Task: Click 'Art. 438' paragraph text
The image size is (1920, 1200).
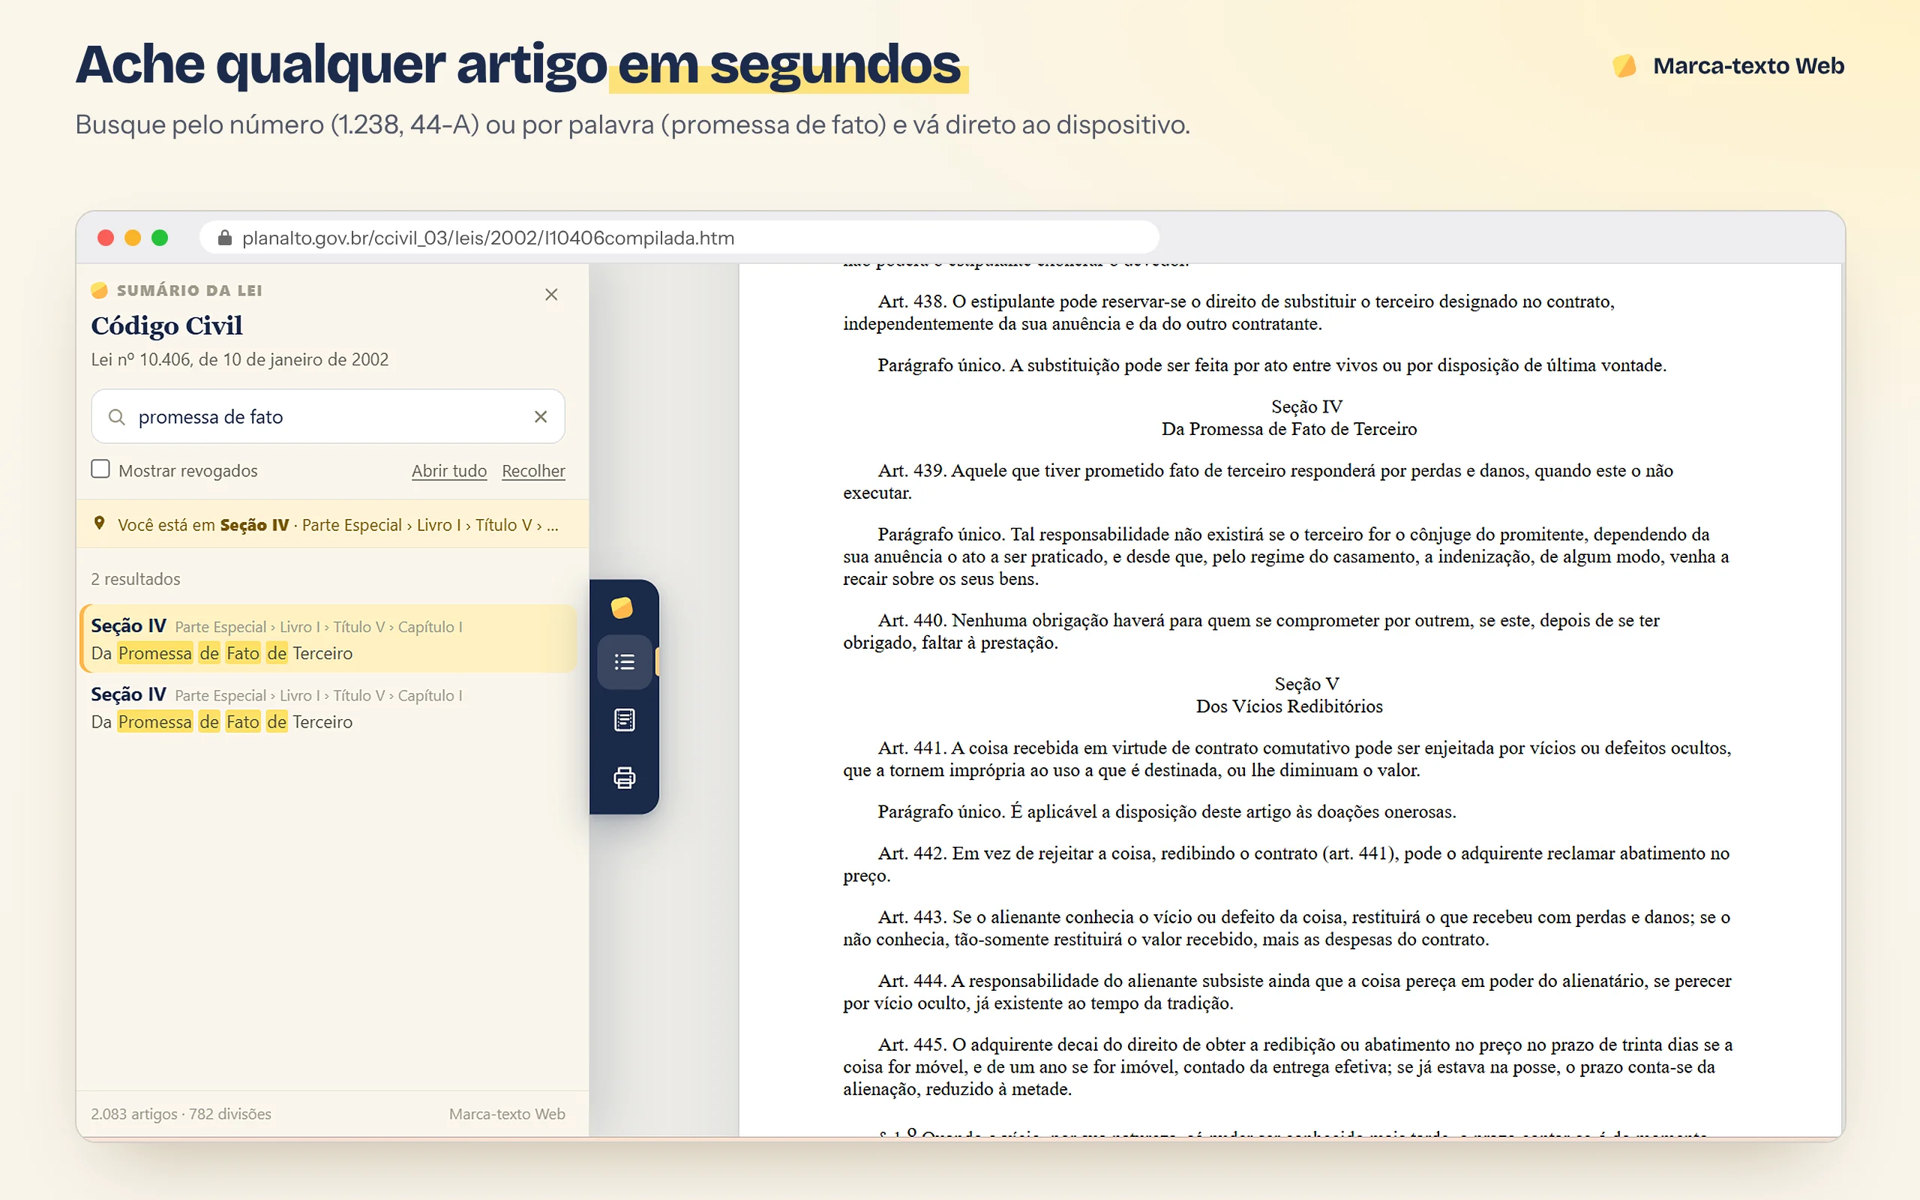Action: tap(1229, 313)
